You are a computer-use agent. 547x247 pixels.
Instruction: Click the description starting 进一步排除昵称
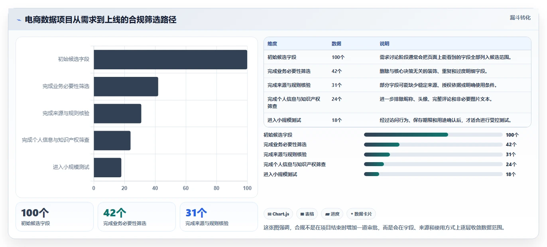tap(436, 99)
